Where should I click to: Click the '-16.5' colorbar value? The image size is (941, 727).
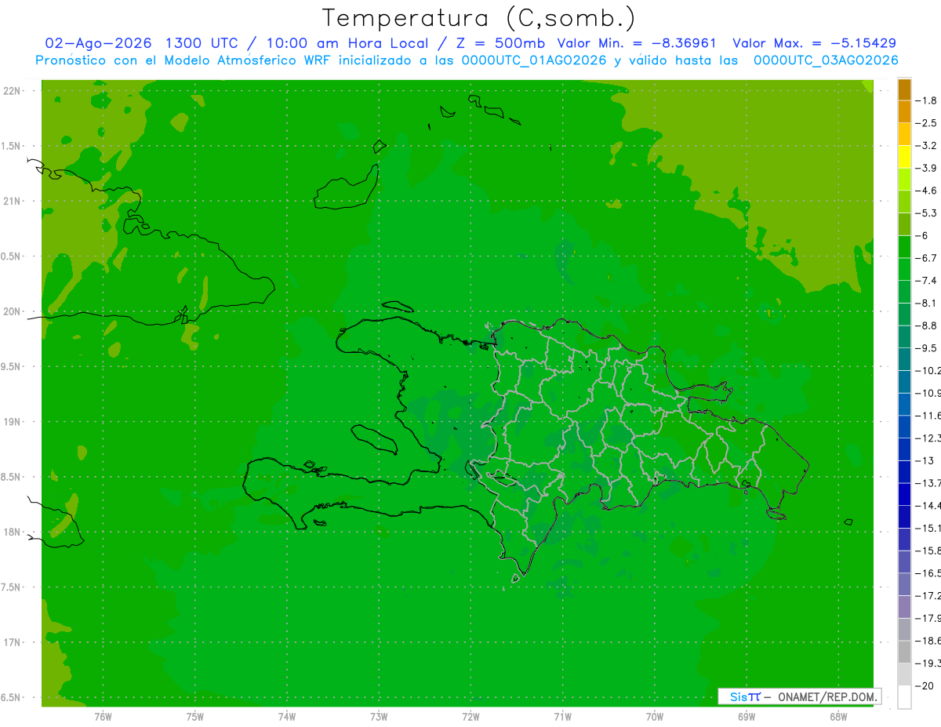(928, 573)
